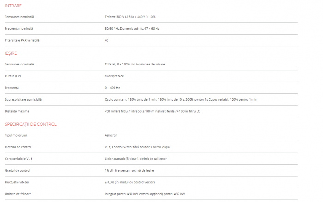Select the Gradul de control label

click(x=18, y=170)
